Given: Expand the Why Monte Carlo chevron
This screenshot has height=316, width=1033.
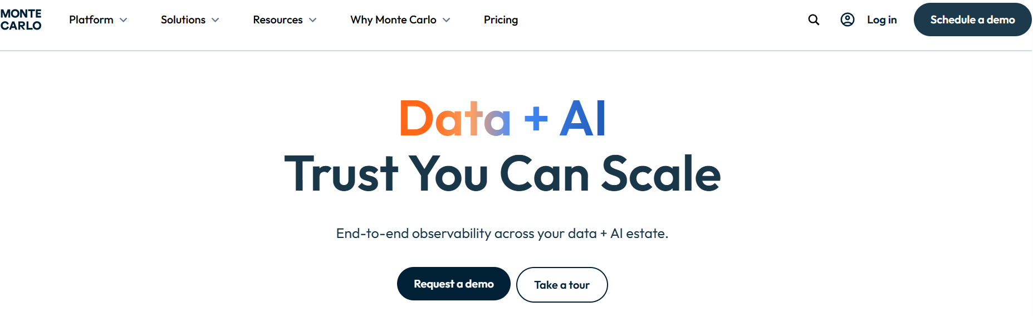Looking at the screenshot, I should (x=447, y=20).
